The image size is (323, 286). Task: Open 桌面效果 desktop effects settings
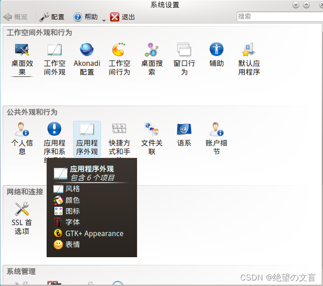point(22,59)
